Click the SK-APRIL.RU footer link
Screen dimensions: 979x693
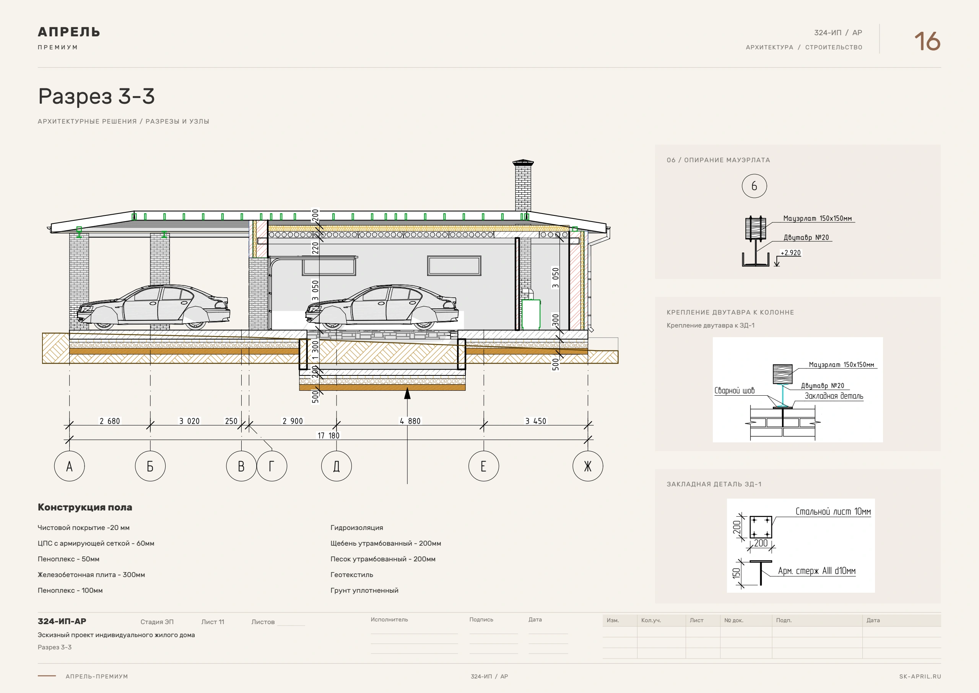tap(920, 677)
